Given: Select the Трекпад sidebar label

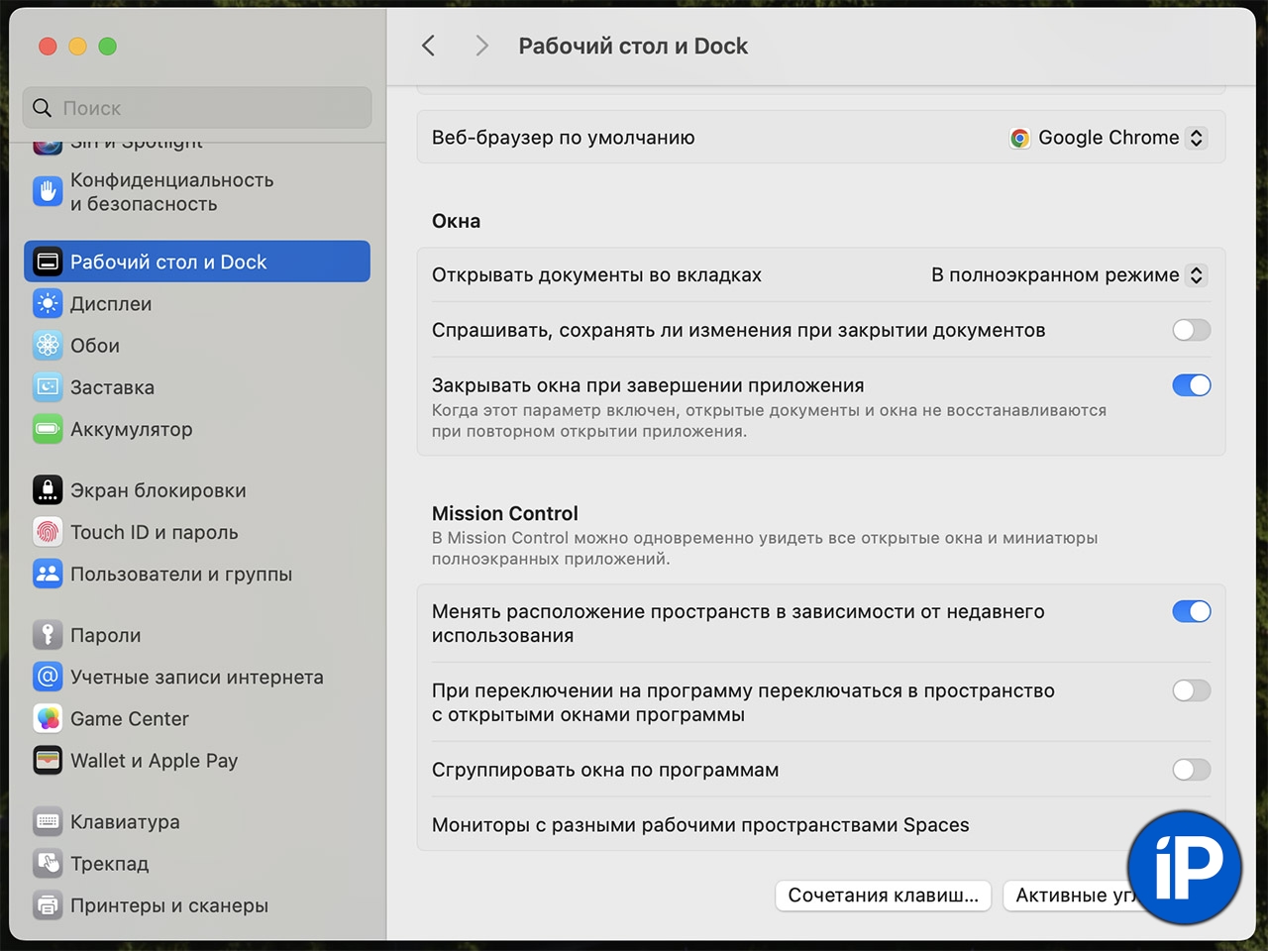Looking at the screenshot, I should click(x=110, y=864).
